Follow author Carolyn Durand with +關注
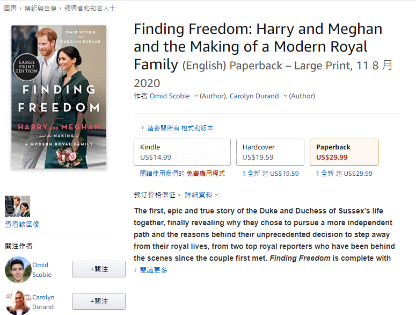This screenshot has height=315, width=416. (99, 301)
